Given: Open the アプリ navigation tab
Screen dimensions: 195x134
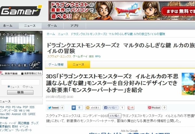Looking at the screenshot, I should tap(74, 26).
